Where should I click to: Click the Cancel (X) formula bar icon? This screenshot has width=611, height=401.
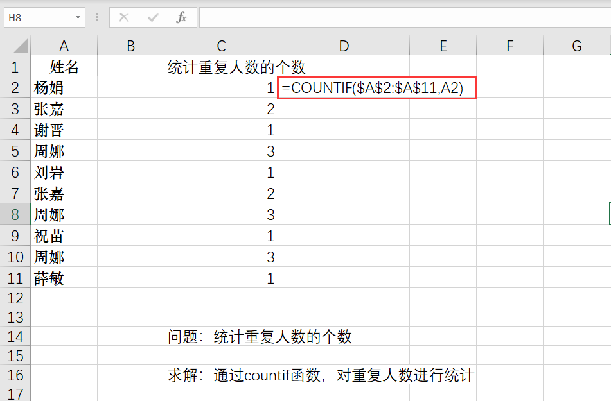click(x=123, y=17)
